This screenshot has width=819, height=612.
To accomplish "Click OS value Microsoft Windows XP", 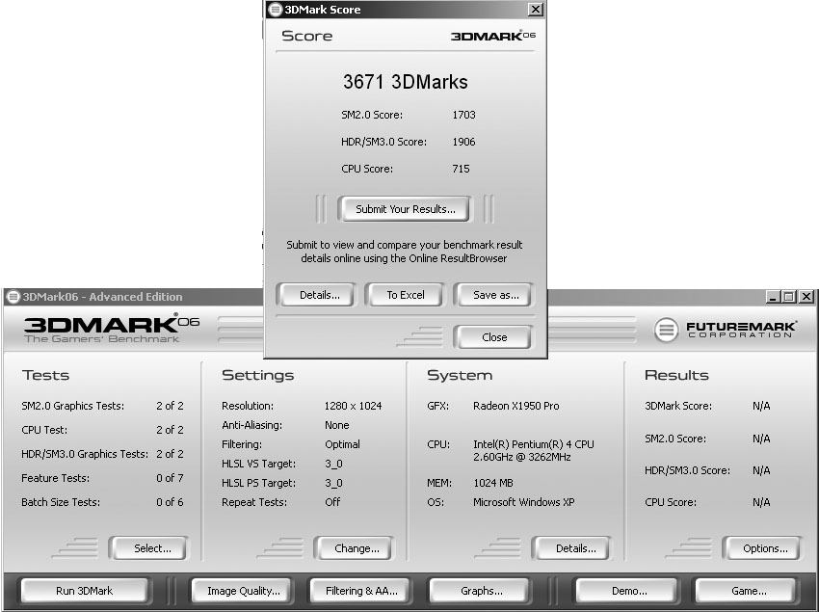I will [524, 502].
